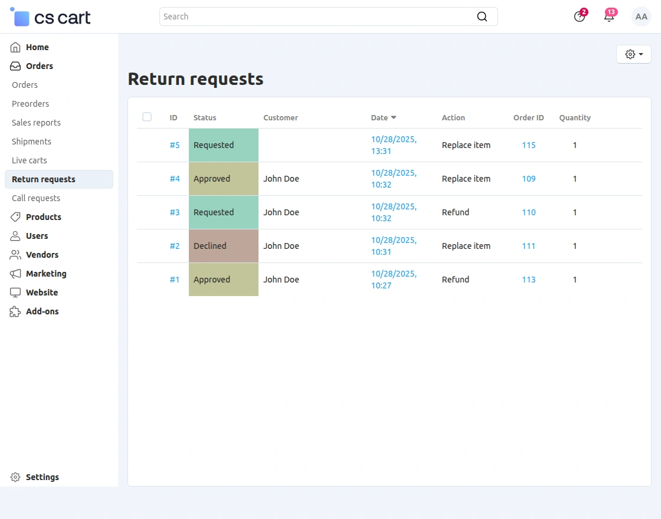The image size is (661, 519).
Task: Open Home in the sidebar
Action: (x=37, y=47)
